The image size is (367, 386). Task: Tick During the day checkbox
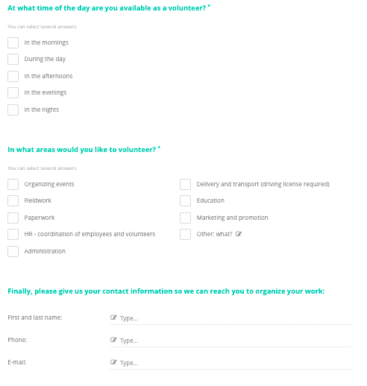[13, 59]
